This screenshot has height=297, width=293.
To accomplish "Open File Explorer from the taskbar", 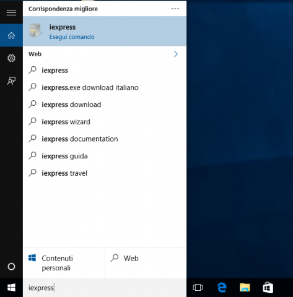I will (245, 288).
